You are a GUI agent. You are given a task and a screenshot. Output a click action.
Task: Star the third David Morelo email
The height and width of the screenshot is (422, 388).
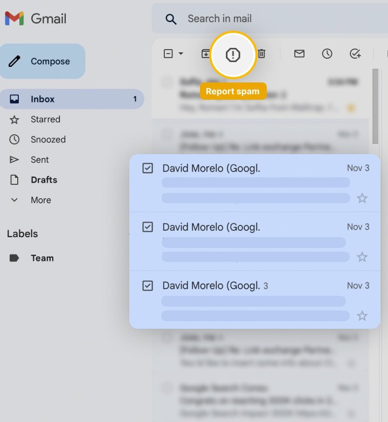pyautogui.click(x=362, y=316)
